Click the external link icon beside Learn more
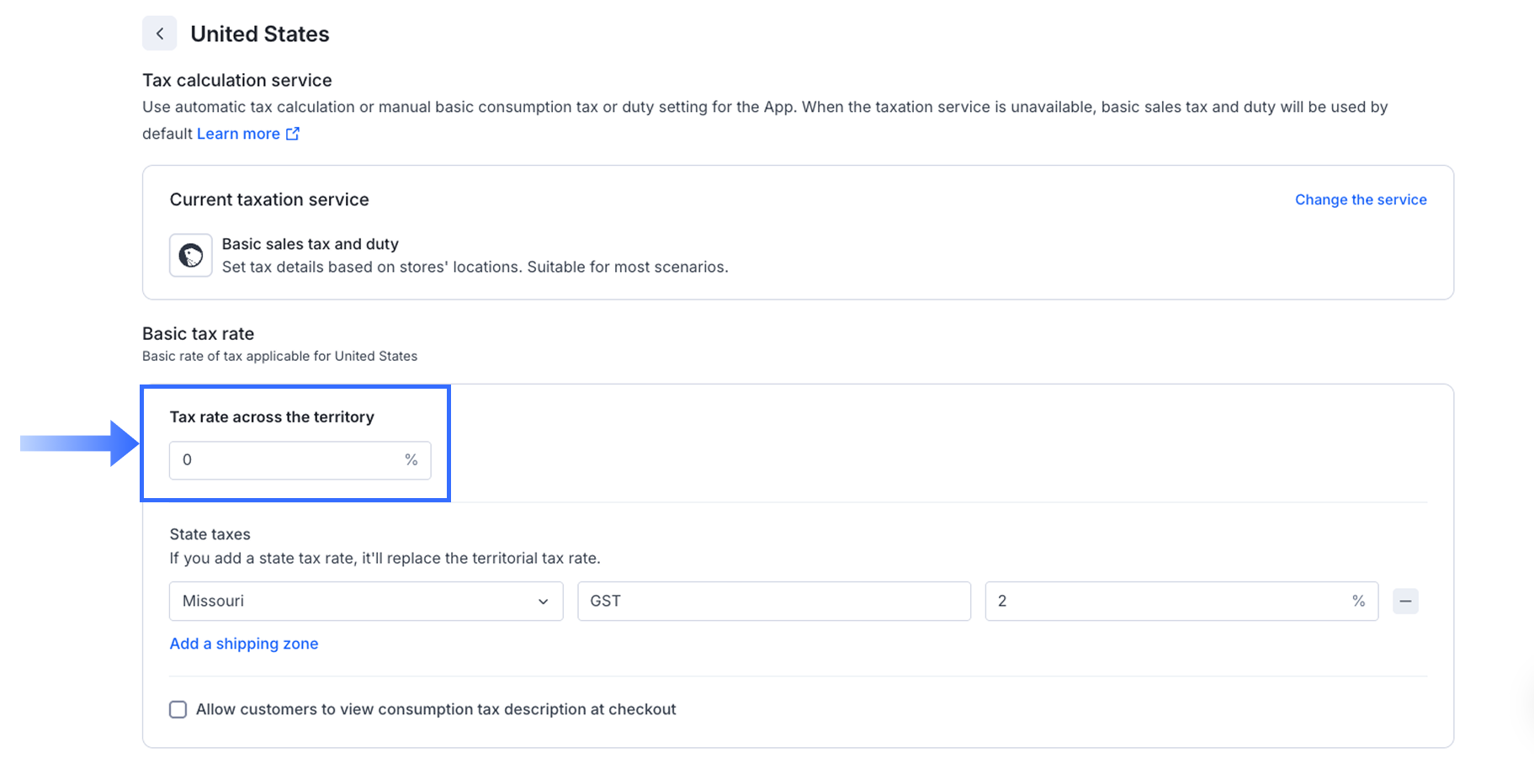Screen dimensions: 1534x769 (x=293, y=134)
